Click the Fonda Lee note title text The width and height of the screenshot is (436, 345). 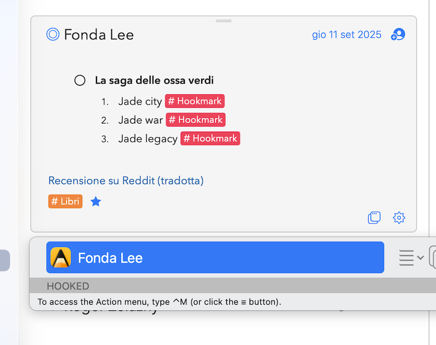point(99,35)
